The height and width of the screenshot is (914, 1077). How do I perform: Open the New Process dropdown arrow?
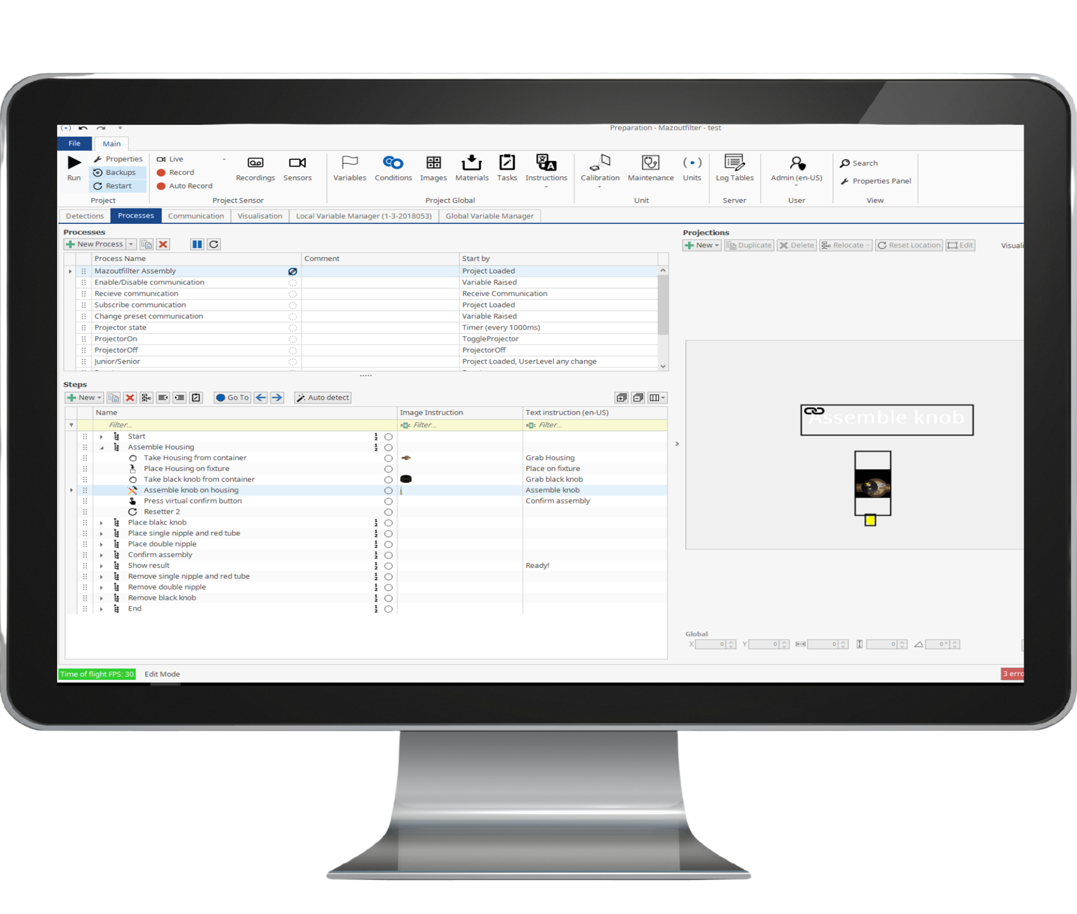(131, 245)
